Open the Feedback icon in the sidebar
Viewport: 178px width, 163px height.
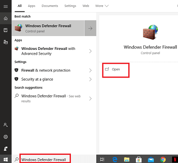click(x=6, y=149)
